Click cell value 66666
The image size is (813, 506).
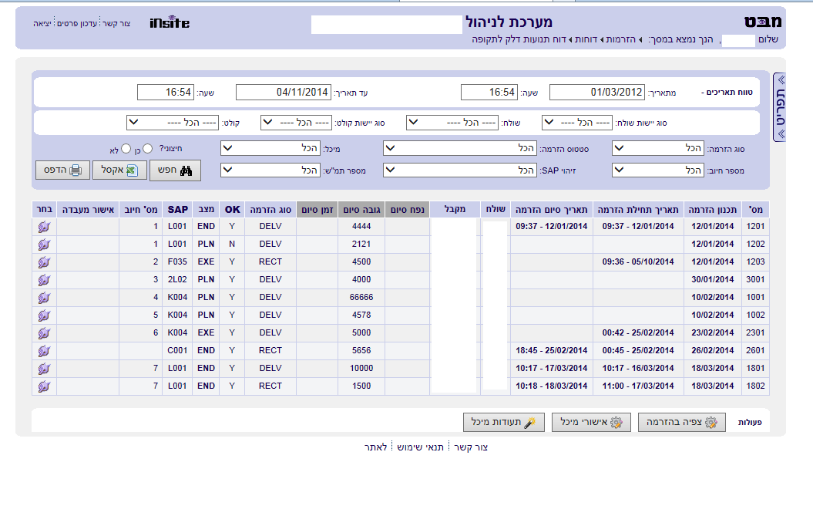tap(361, 298)
